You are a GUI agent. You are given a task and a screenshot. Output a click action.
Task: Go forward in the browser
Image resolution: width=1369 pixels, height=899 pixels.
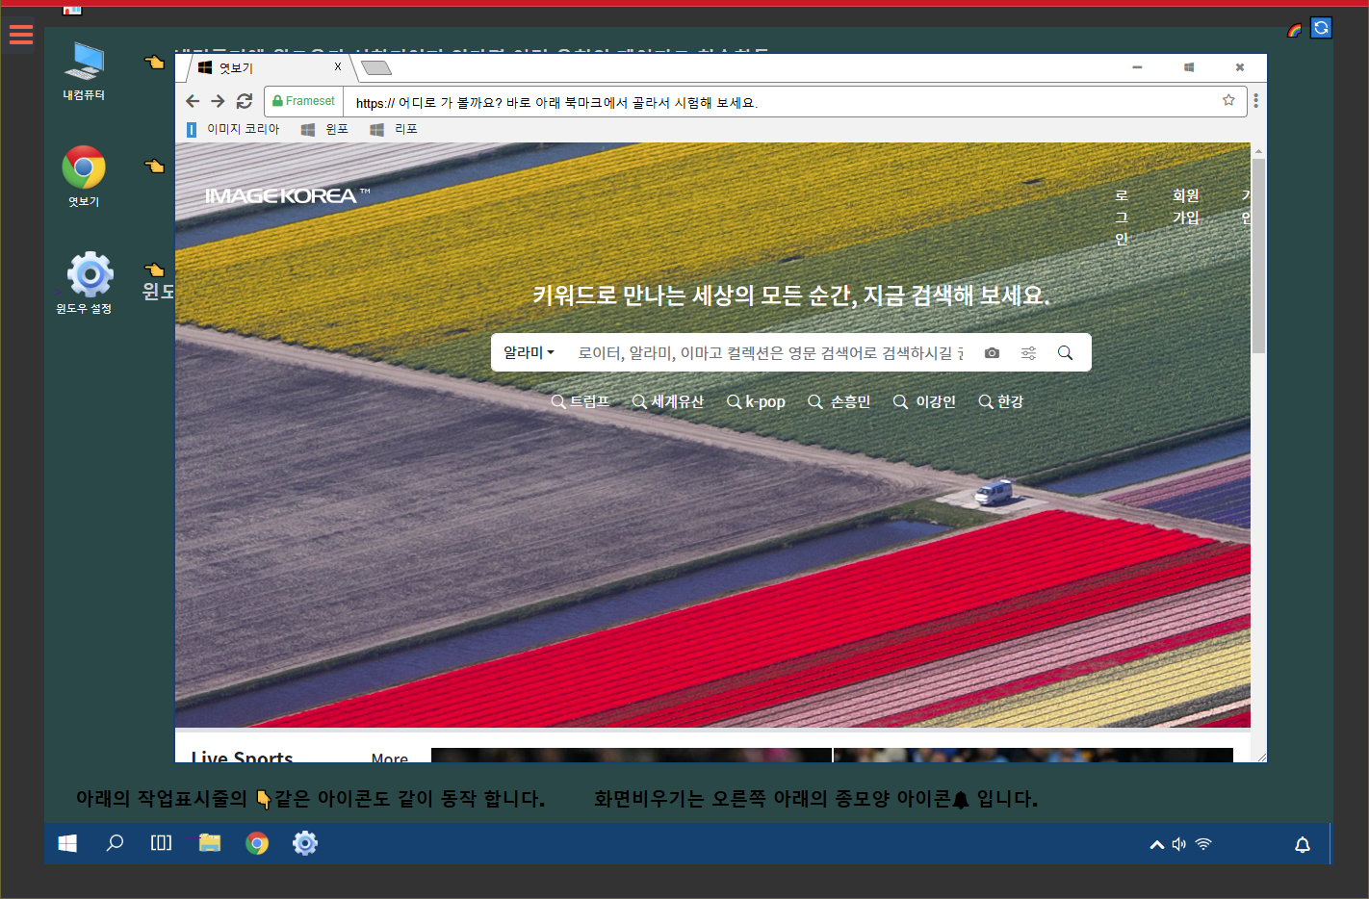[x=219, y=101]
